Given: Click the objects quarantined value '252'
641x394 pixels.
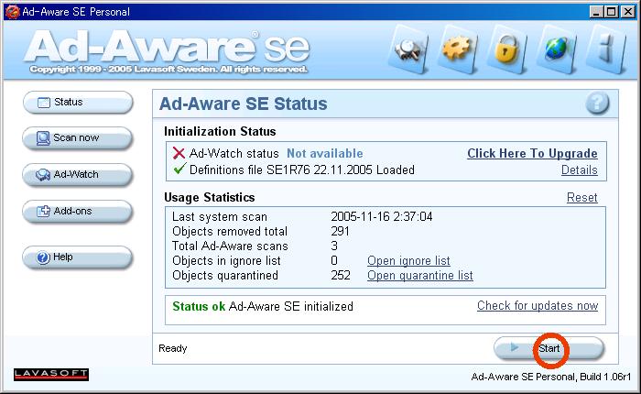Looking at the screenshot, I should 341,276.
